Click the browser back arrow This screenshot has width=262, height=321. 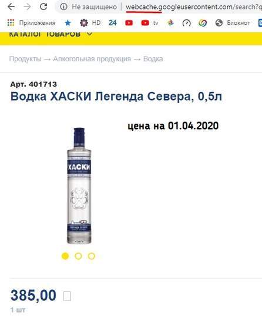click(11, 6)
